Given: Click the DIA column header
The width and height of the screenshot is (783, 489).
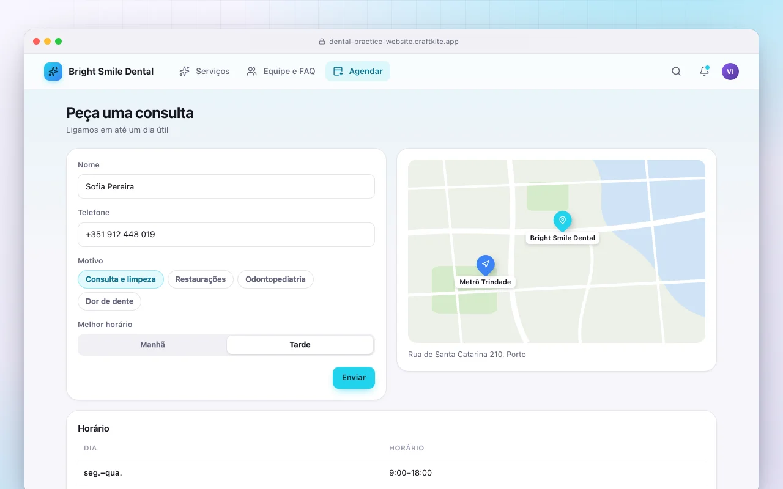Looking at the screenshot, I should 91,448.
